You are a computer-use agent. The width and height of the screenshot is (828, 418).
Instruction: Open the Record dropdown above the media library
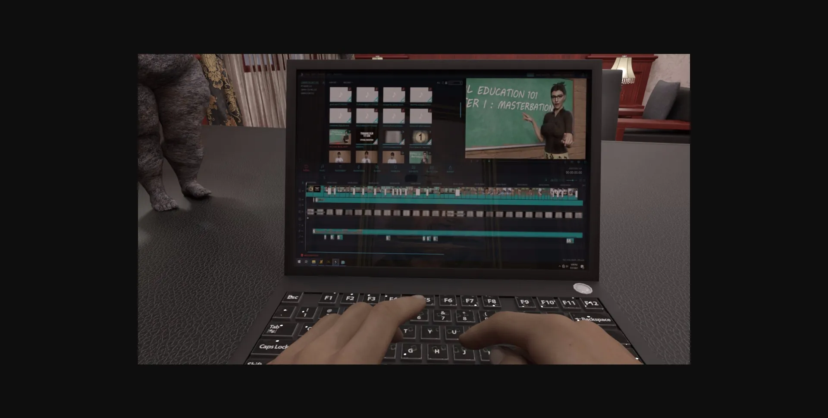point(348,82)
